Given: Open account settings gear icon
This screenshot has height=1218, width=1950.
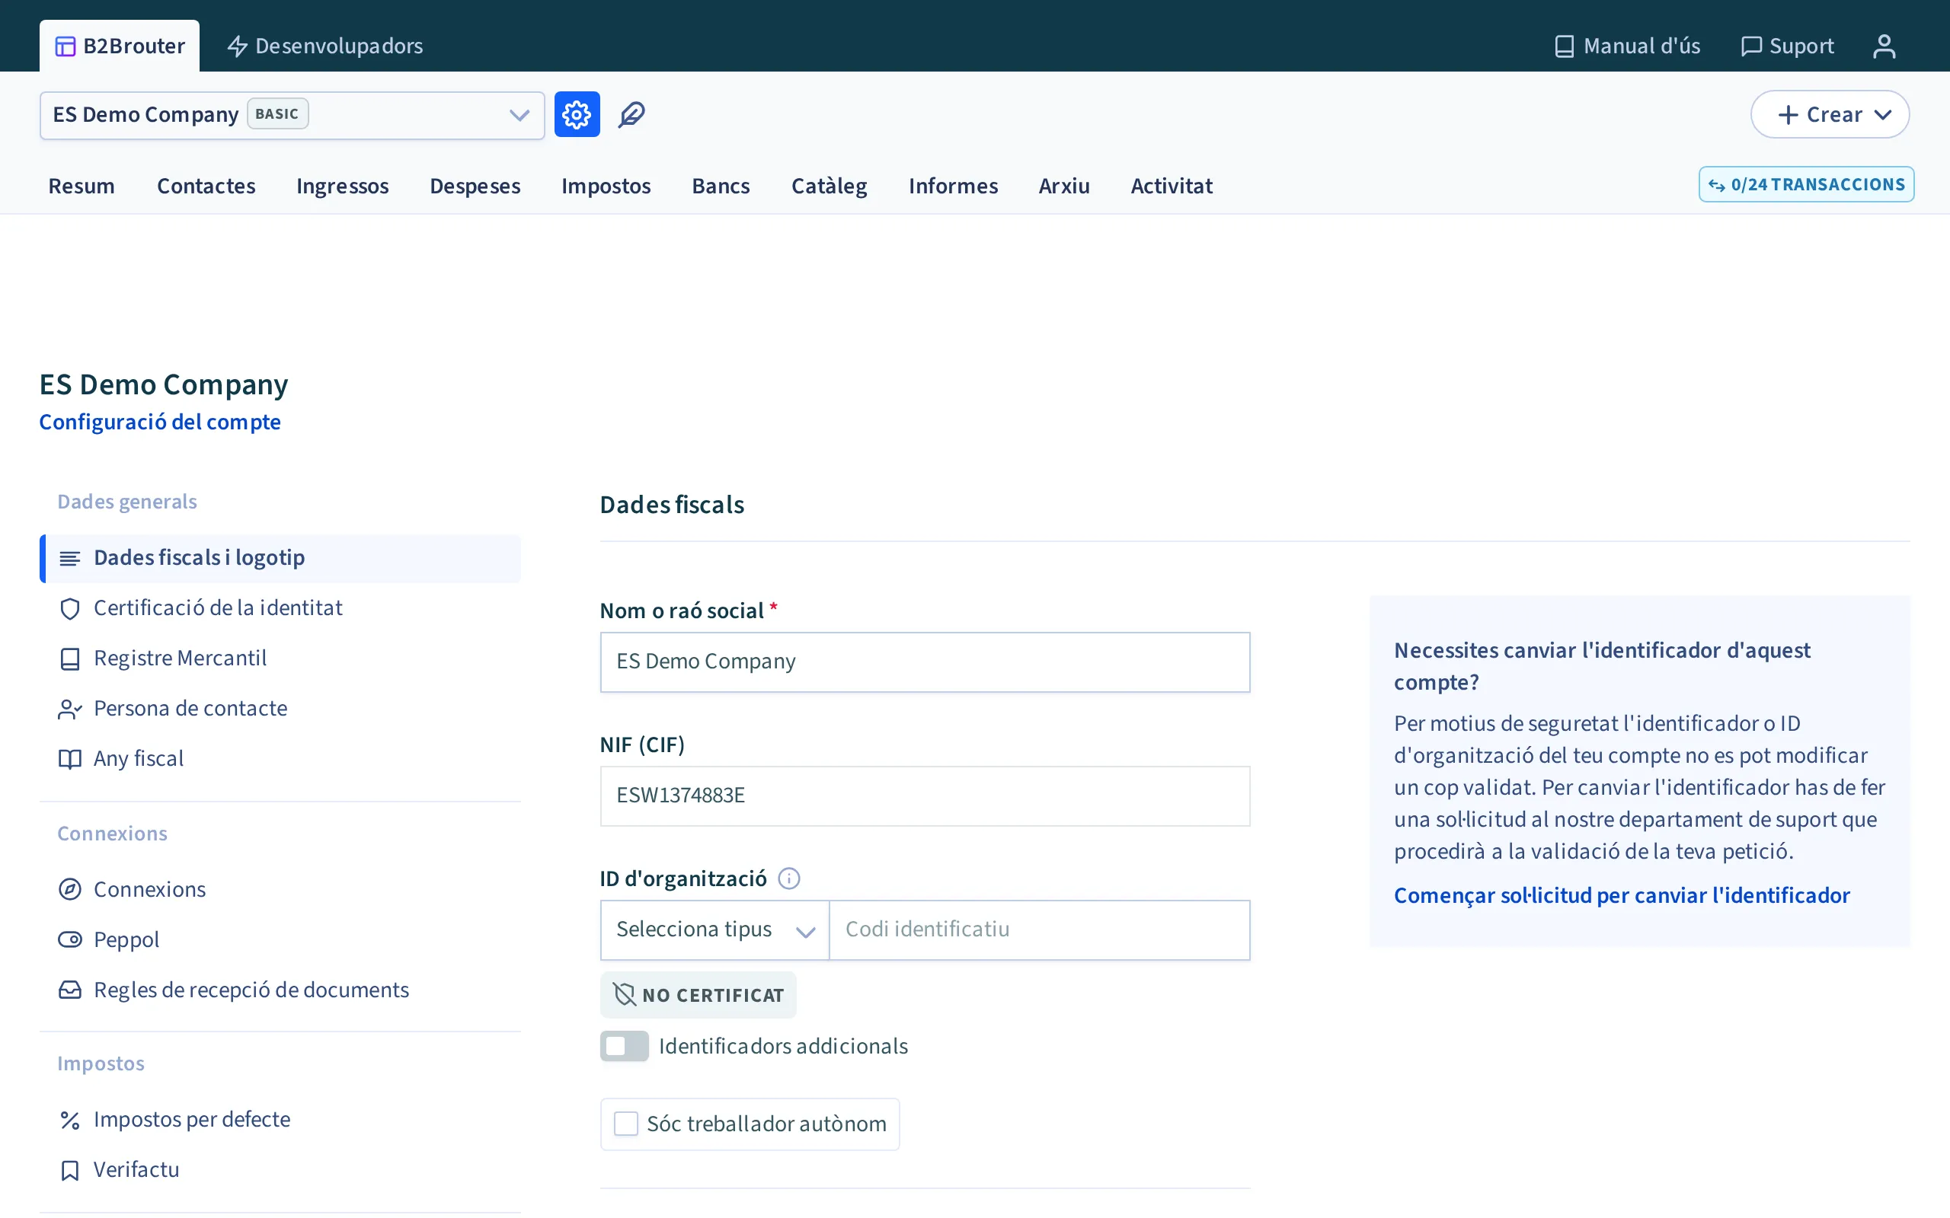Looking at the screenshot, I should 577,114.
